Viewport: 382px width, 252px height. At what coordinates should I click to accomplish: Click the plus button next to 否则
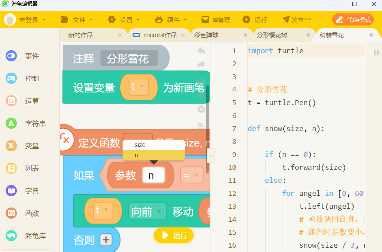coord(106,239)
